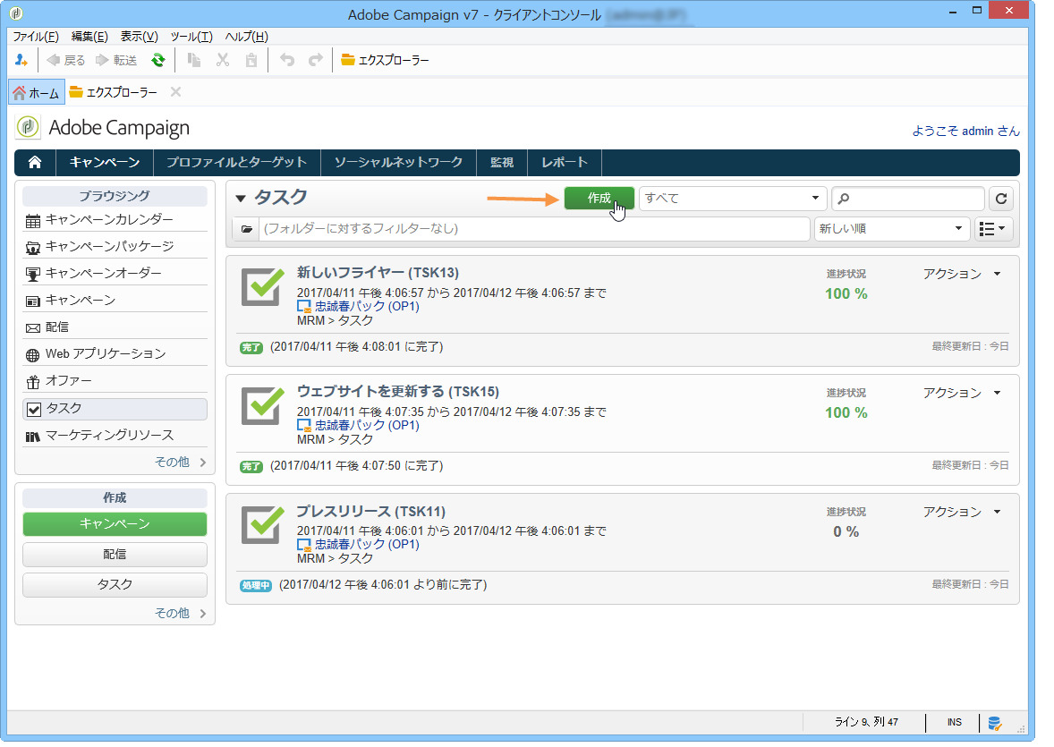Select the 監視 navigation tab
Screen dimensions: 1054x747
(x=502, y=162)
